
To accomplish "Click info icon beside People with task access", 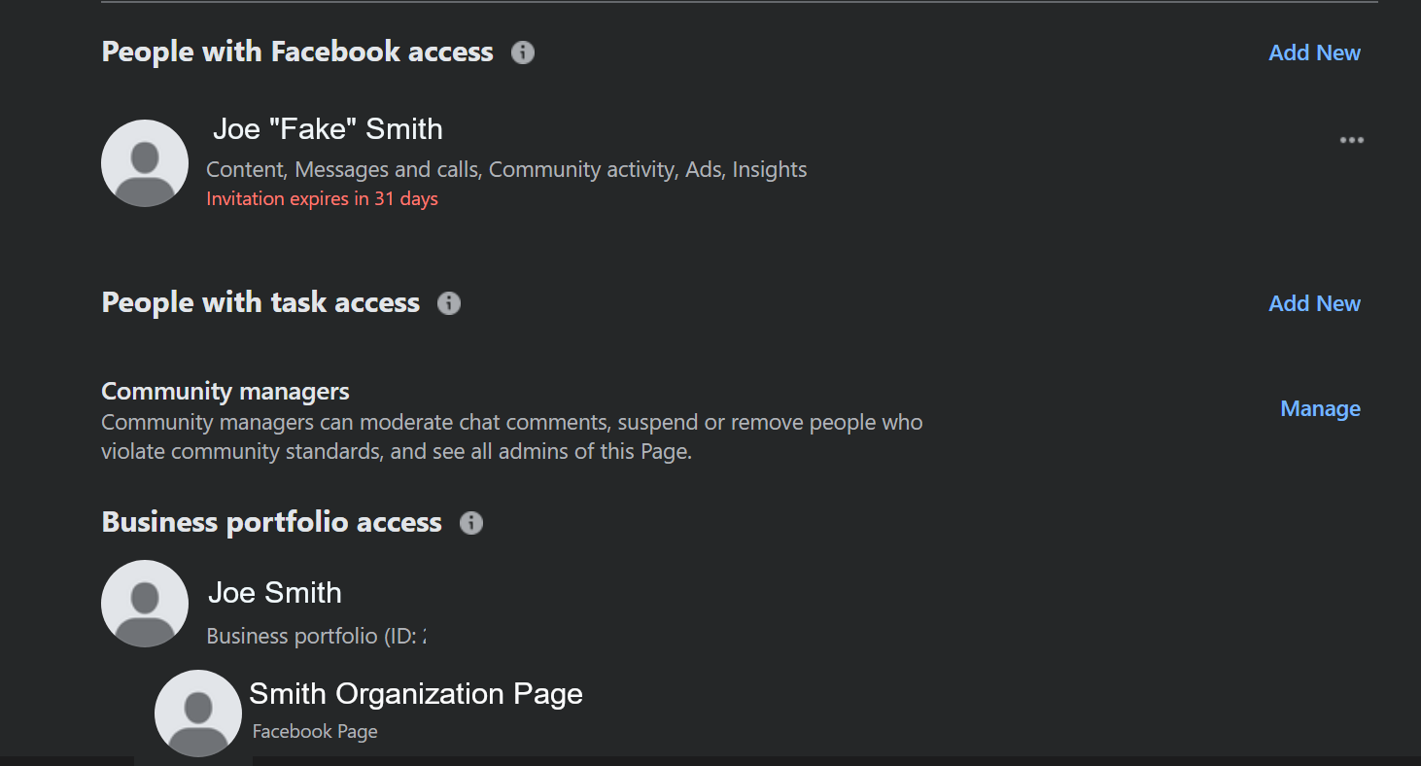I will 449,303.
